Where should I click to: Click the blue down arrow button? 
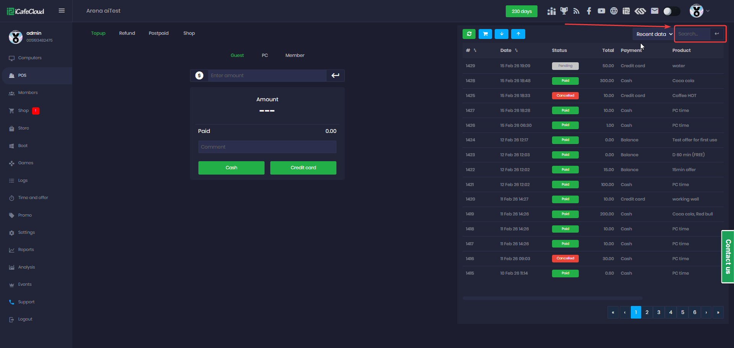[501, 34]
